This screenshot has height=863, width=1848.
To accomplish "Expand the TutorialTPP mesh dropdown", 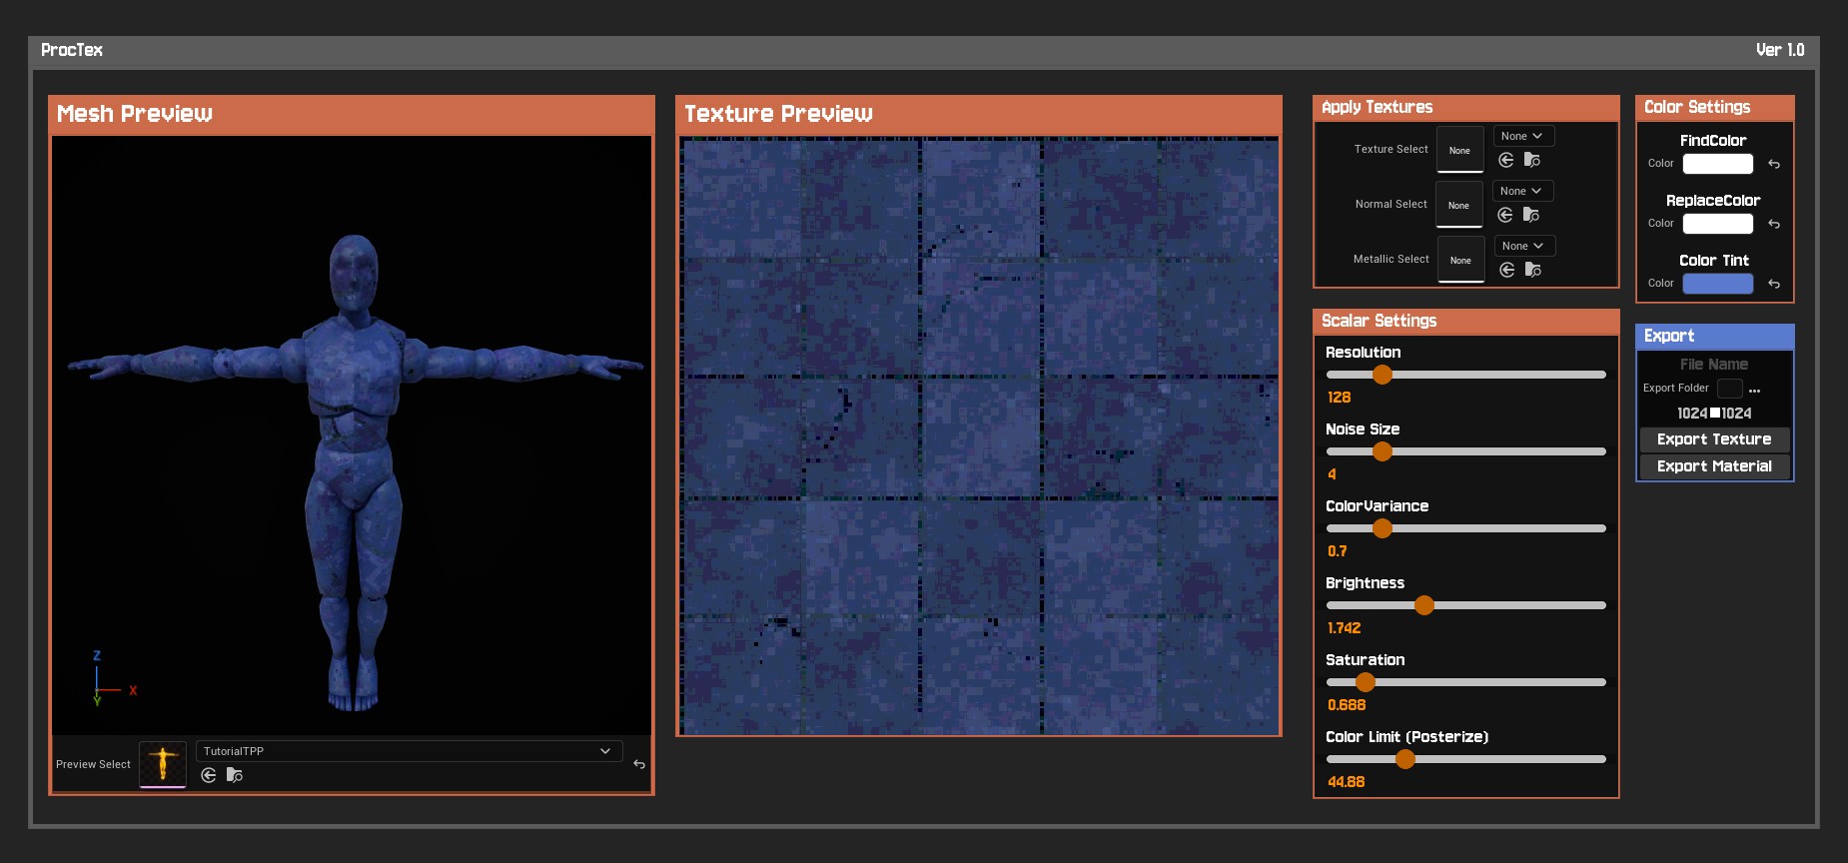I will point(410,751).
